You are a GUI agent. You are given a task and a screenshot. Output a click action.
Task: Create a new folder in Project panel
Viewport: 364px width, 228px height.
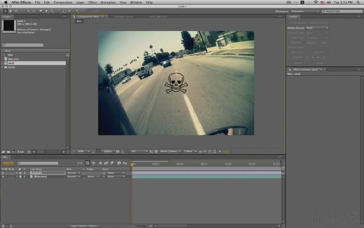pos(8,151)
